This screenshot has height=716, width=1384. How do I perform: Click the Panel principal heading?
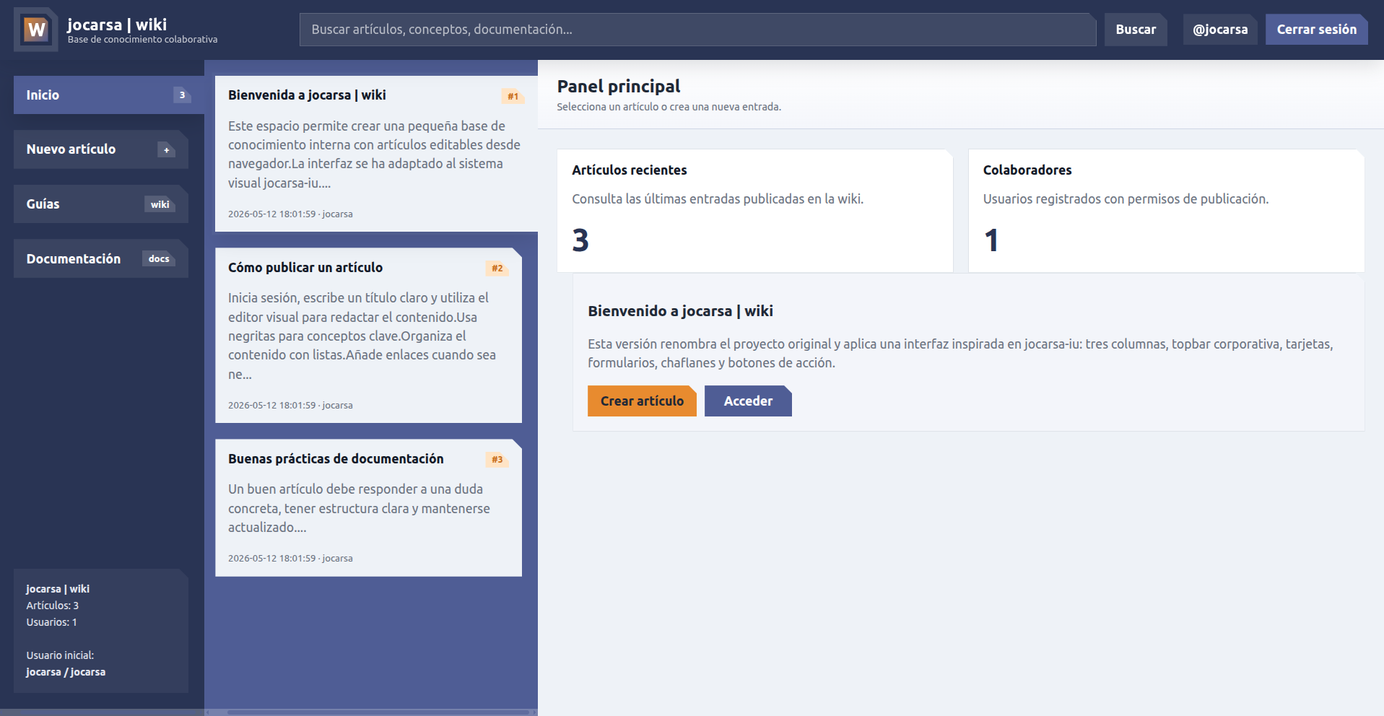click(619, 87)
